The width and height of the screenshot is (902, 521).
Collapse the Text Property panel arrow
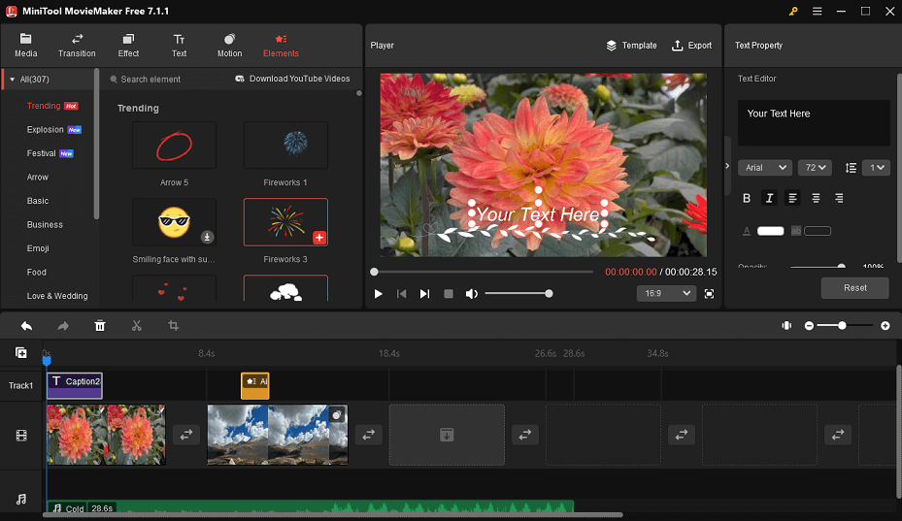pyautogui.click(x=727, y=166)
